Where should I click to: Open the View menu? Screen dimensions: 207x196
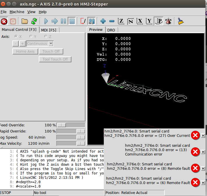(x=31, y=12)
